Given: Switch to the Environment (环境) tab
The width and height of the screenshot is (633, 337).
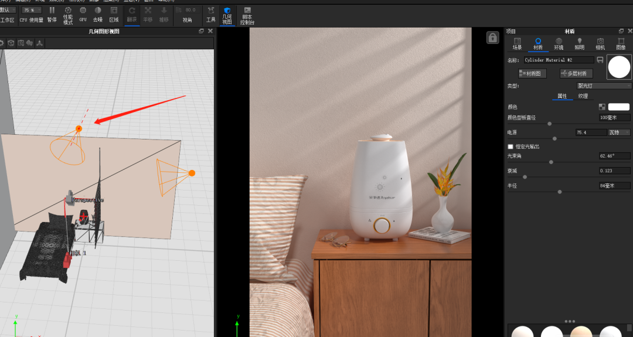Looking at the screenshot, I should click(x=559, y=44).
